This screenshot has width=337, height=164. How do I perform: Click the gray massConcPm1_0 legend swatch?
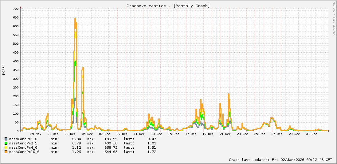pyautogui.click(x=6, y=139)
